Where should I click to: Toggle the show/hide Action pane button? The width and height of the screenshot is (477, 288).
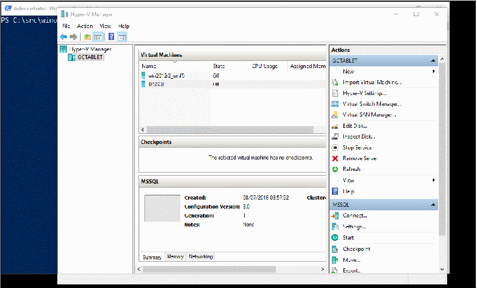(122, 37)
